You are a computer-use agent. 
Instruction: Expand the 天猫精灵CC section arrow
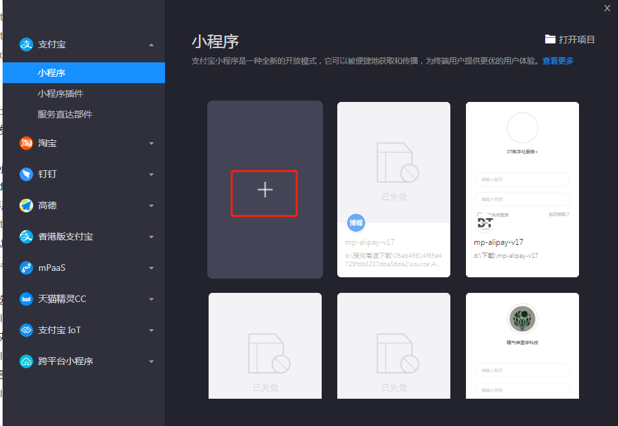[151, 299]
